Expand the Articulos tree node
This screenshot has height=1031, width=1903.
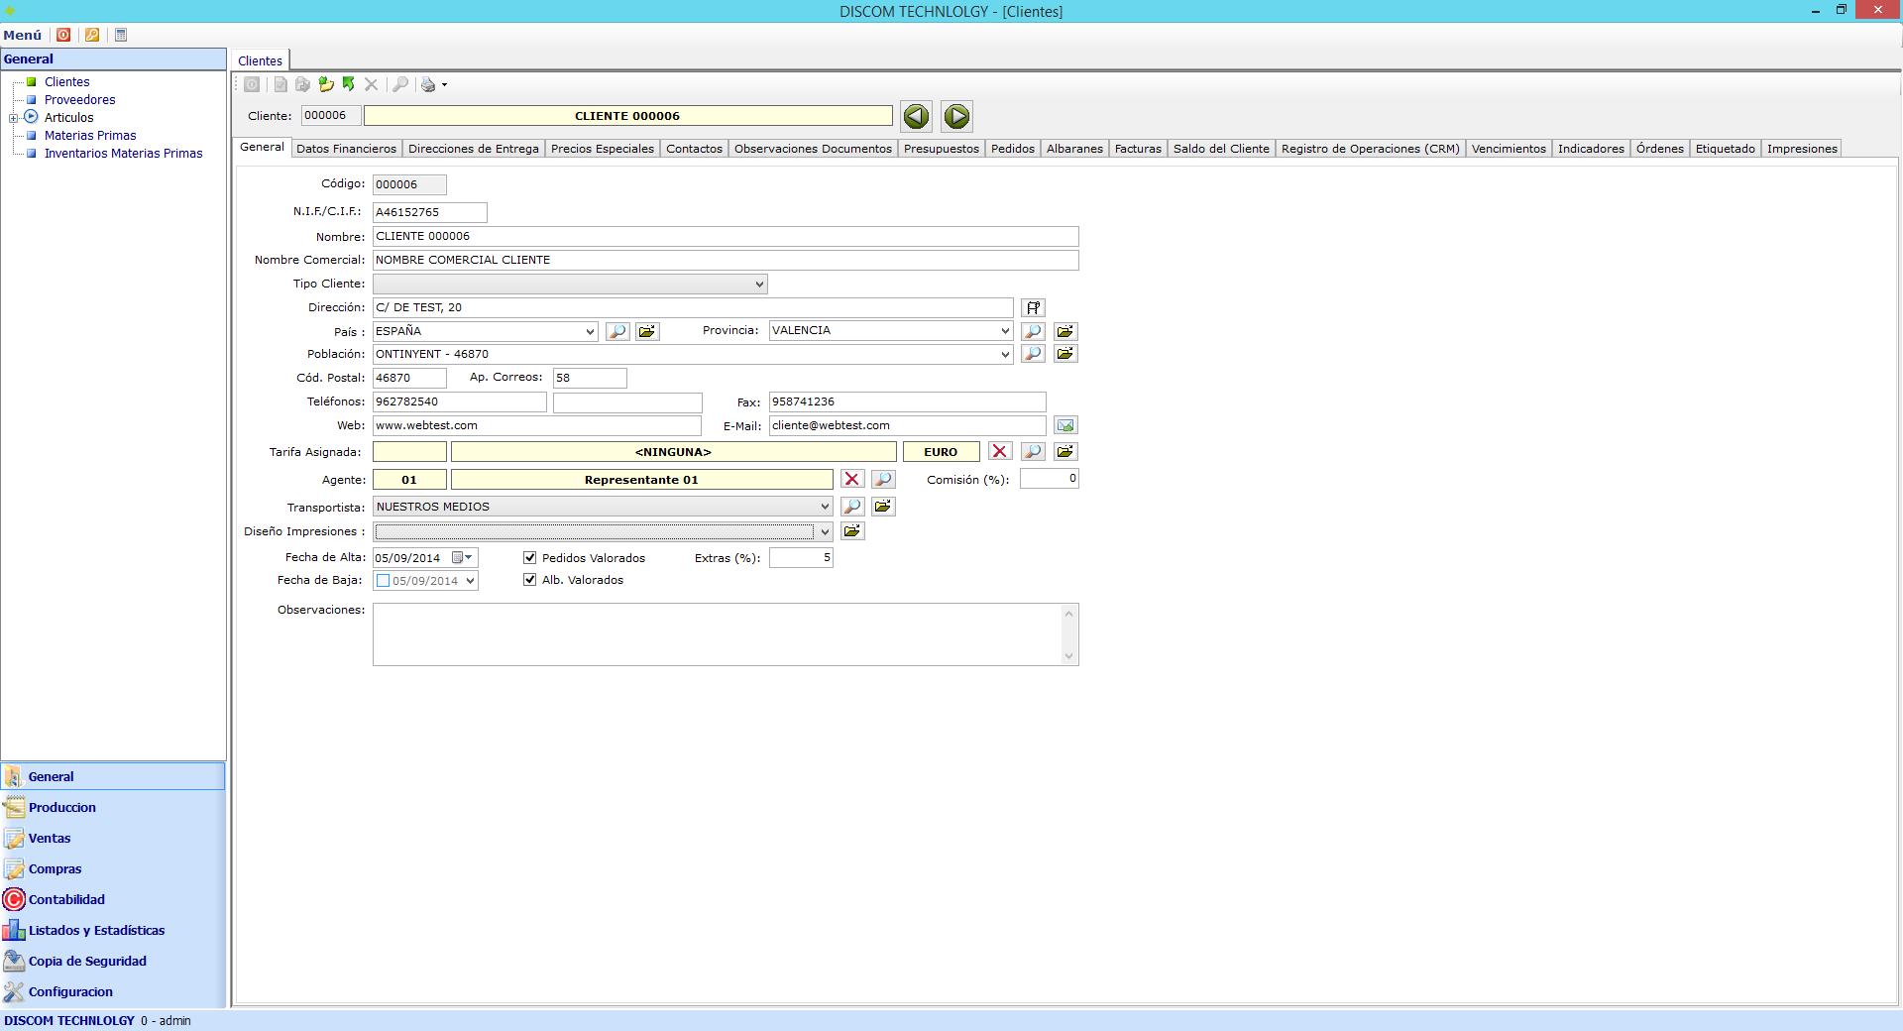14,118
